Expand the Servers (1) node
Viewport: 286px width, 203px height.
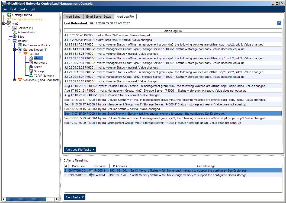[9, 28]
